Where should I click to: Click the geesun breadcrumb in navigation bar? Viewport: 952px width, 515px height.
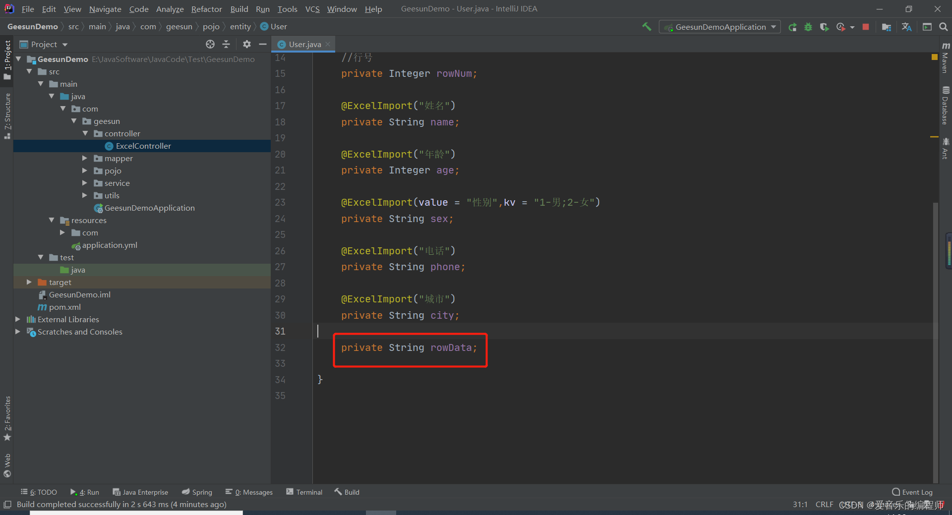(x=179, y=26)
